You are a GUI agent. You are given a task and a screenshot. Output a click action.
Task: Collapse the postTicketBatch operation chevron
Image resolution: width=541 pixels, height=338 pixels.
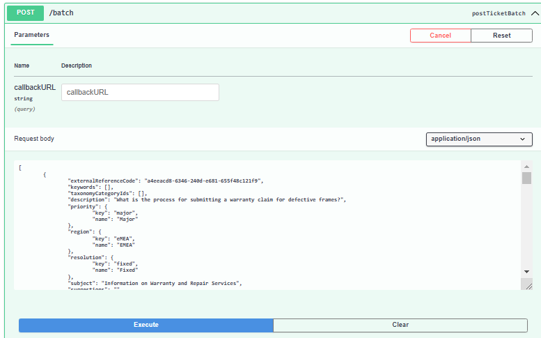pyautogui.click(x=535, y=13)
